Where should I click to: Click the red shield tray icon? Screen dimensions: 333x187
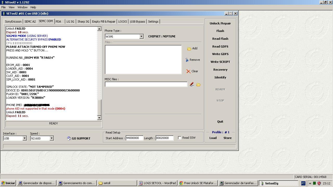click(x=319, y=183)
